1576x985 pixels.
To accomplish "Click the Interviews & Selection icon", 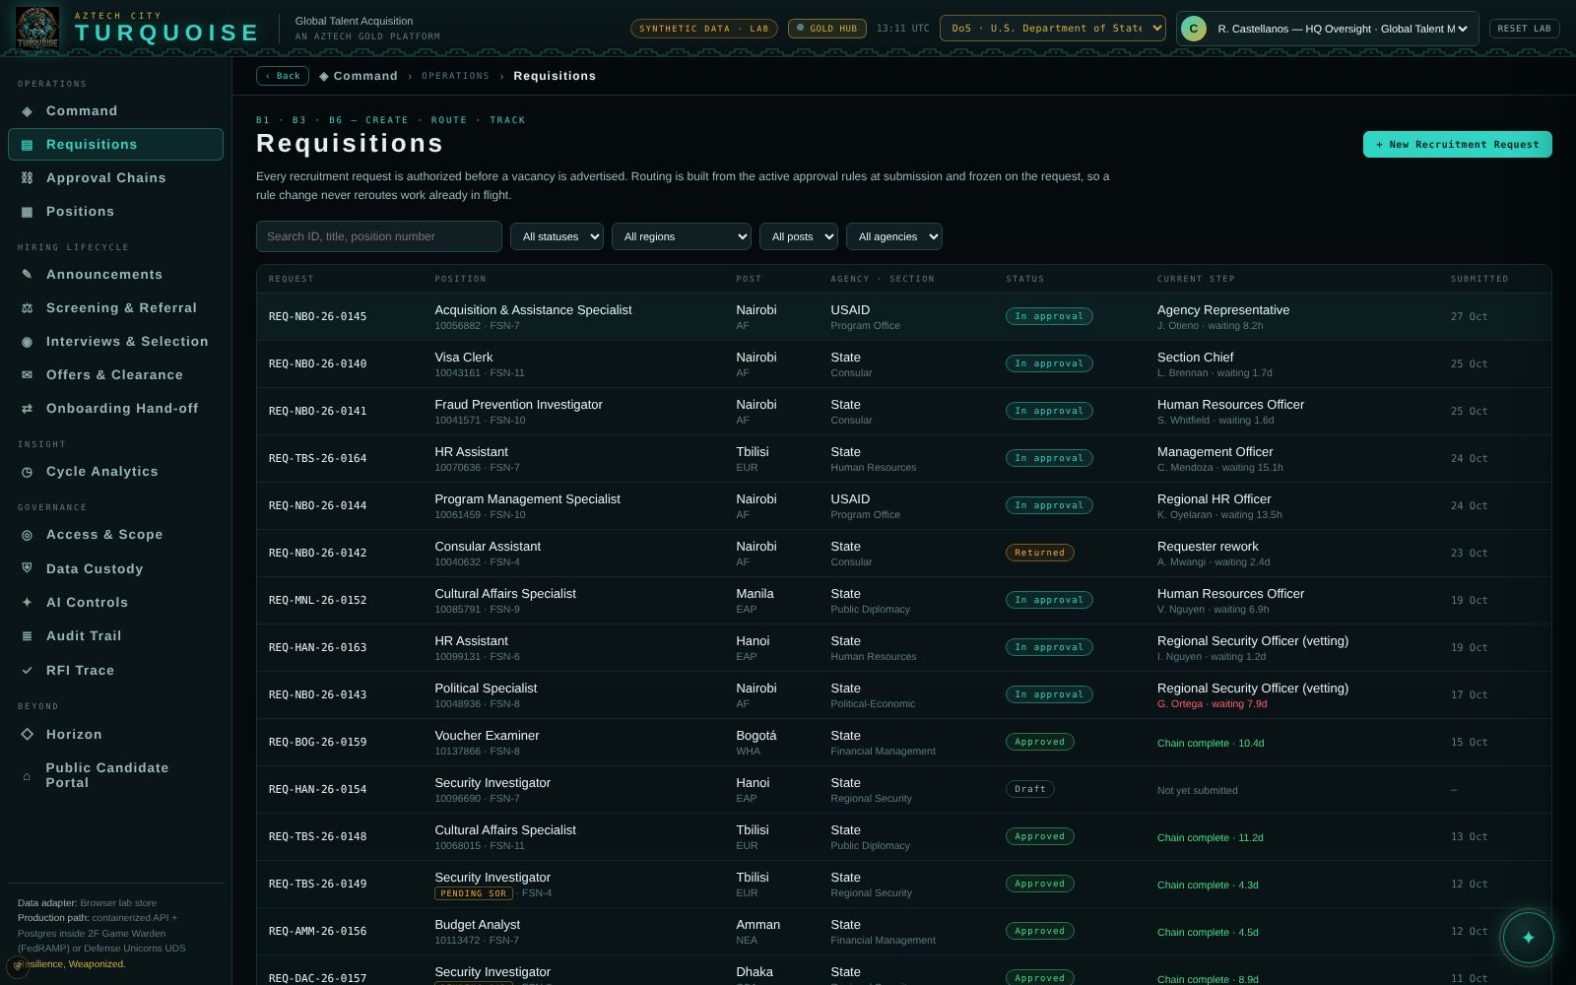I will point(27,342).
